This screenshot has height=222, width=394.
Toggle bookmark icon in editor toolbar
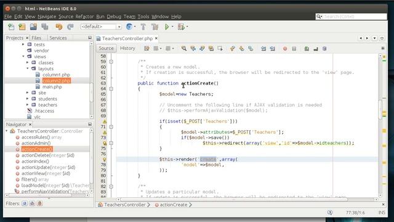[251, 48]
